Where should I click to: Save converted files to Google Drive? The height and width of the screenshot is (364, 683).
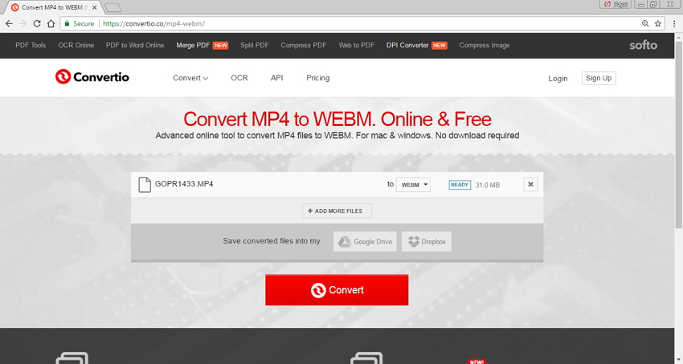pyautogui.click(x=365, y=242)
